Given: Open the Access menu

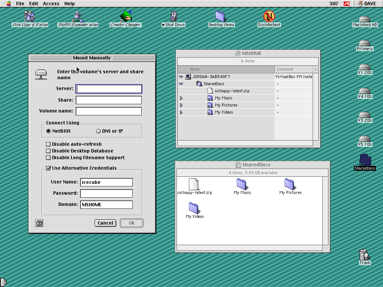Looking at the screenshot, I should click(x=51, y=4).
